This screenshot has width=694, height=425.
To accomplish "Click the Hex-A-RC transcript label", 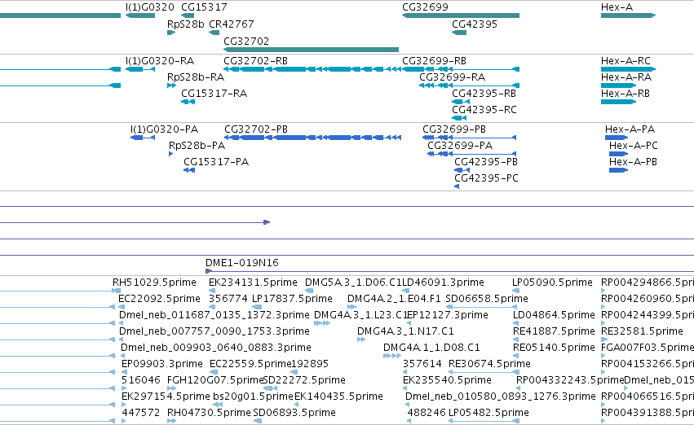I will [x=625, y=60].
